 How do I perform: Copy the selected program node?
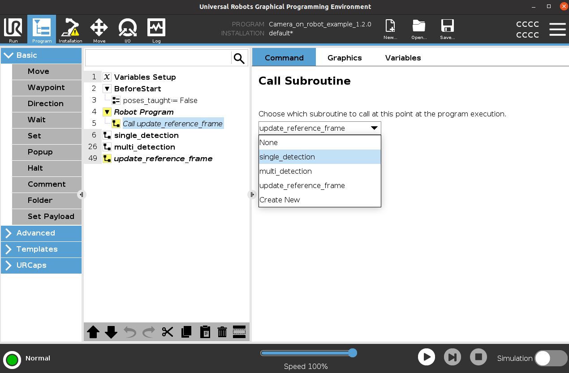click(x=186, y=332)
